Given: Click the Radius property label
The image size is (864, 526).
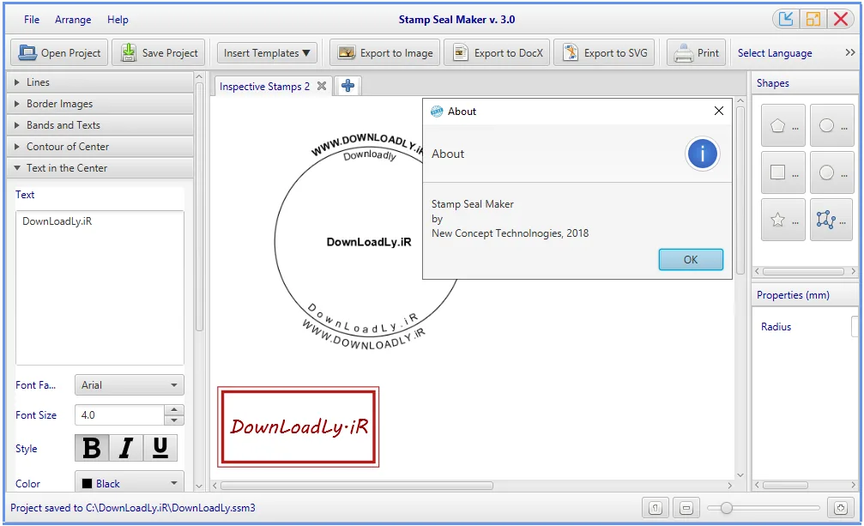Looking at the screenshot, I should tap(776, 327).
